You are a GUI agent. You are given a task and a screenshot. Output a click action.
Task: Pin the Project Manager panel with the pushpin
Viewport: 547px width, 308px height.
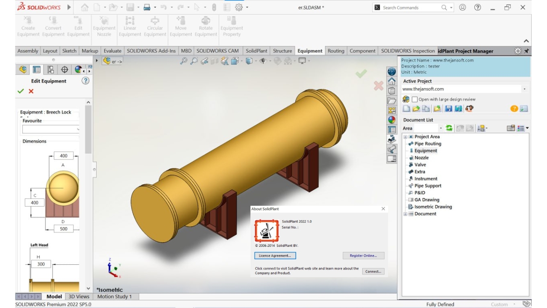[526, 51]
